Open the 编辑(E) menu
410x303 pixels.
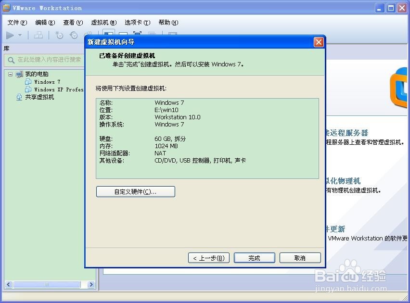45,23
